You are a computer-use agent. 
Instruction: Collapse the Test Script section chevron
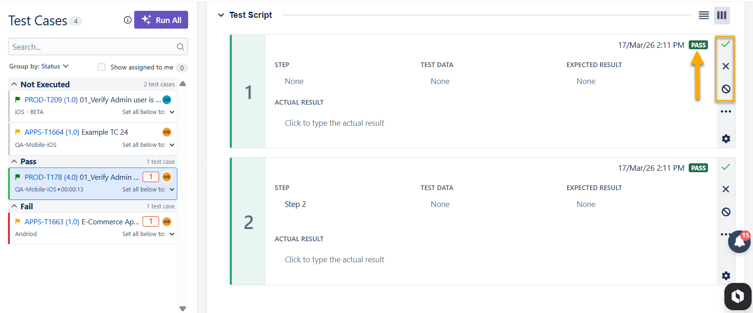point(221,15)
